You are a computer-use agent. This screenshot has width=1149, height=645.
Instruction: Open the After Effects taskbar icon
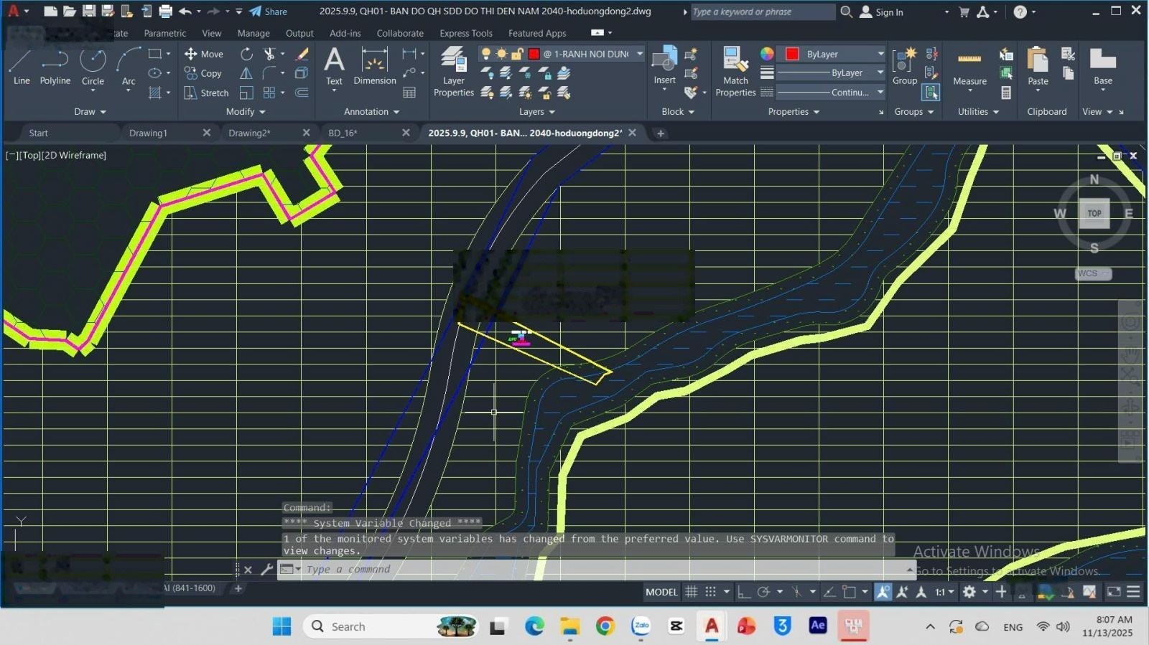817,626
